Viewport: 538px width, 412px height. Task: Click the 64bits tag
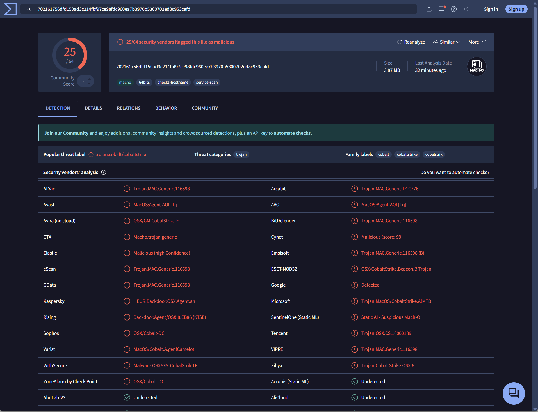click(x=144, y=82)
